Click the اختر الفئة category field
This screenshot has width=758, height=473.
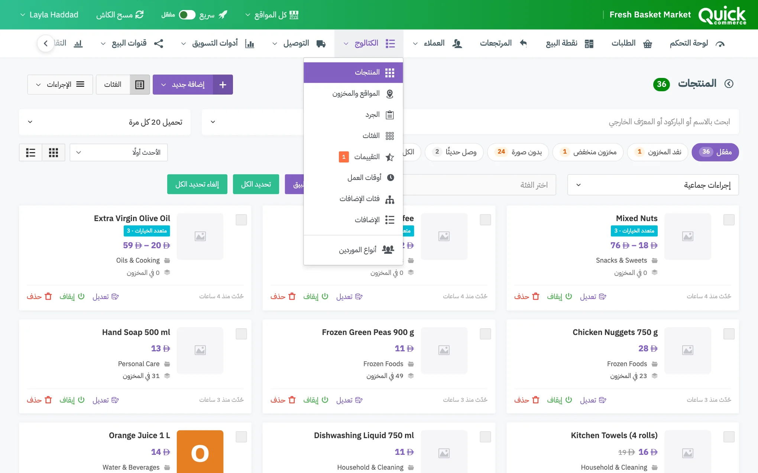click(x=479, y=185)
